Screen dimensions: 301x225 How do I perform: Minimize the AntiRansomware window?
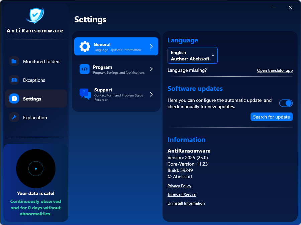click(274, 7)
